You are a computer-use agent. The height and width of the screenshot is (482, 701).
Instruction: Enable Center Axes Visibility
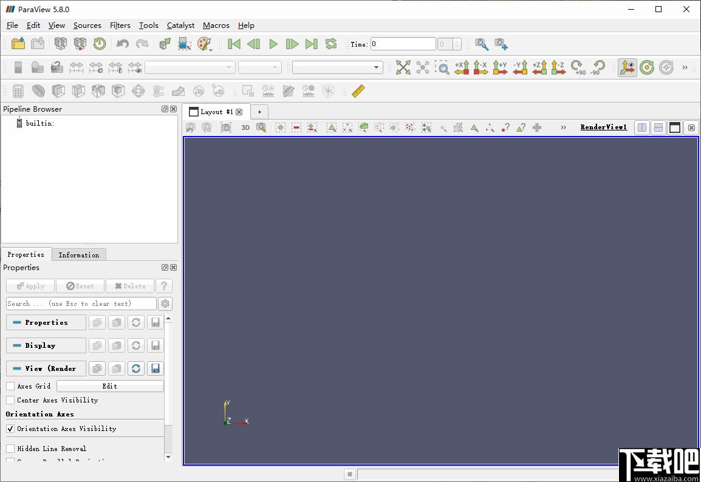click(x=10, y=400)
